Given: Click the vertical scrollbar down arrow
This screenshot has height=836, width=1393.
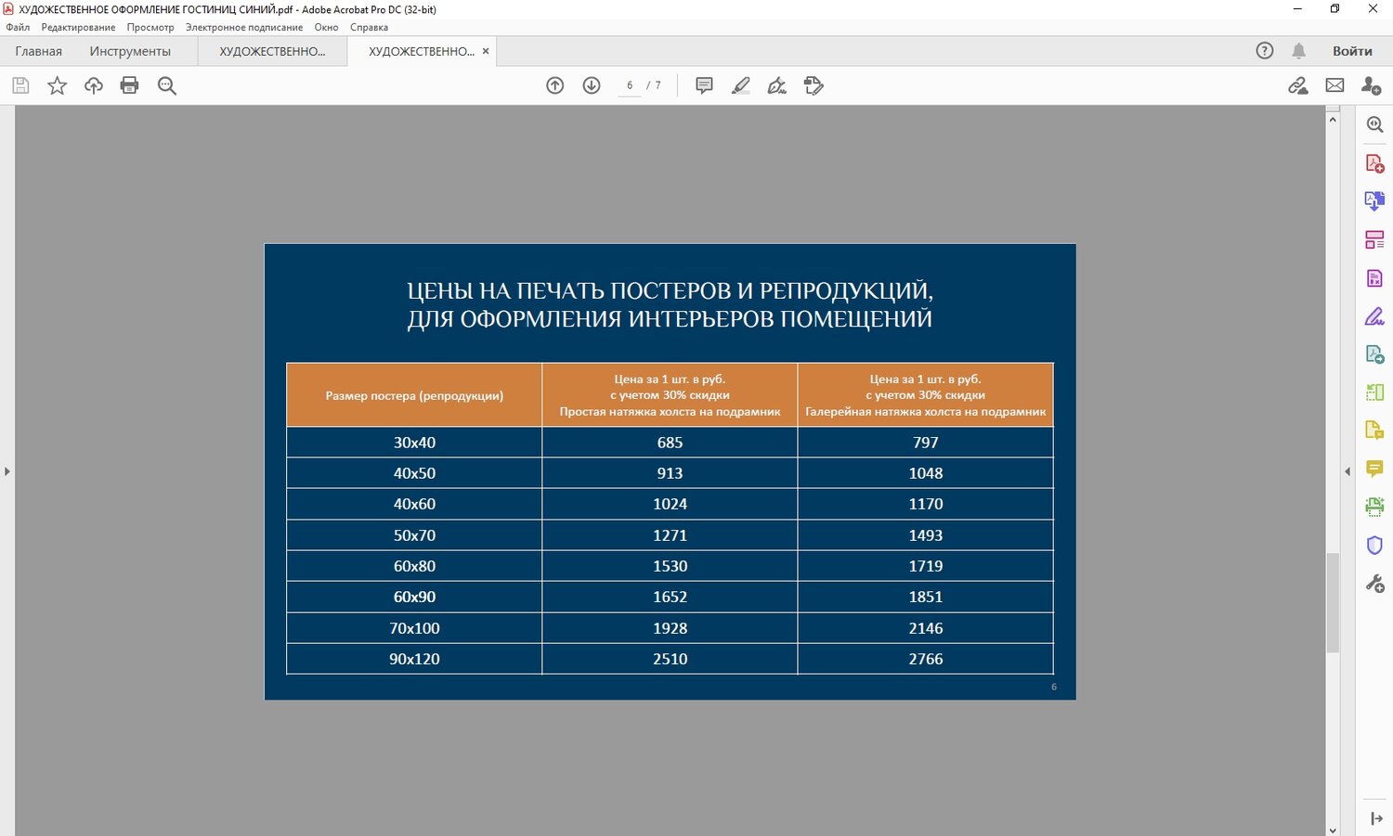Looking at the screenshot, I should 1333,830.
